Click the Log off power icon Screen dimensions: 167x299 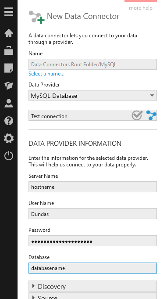point(9,156)
